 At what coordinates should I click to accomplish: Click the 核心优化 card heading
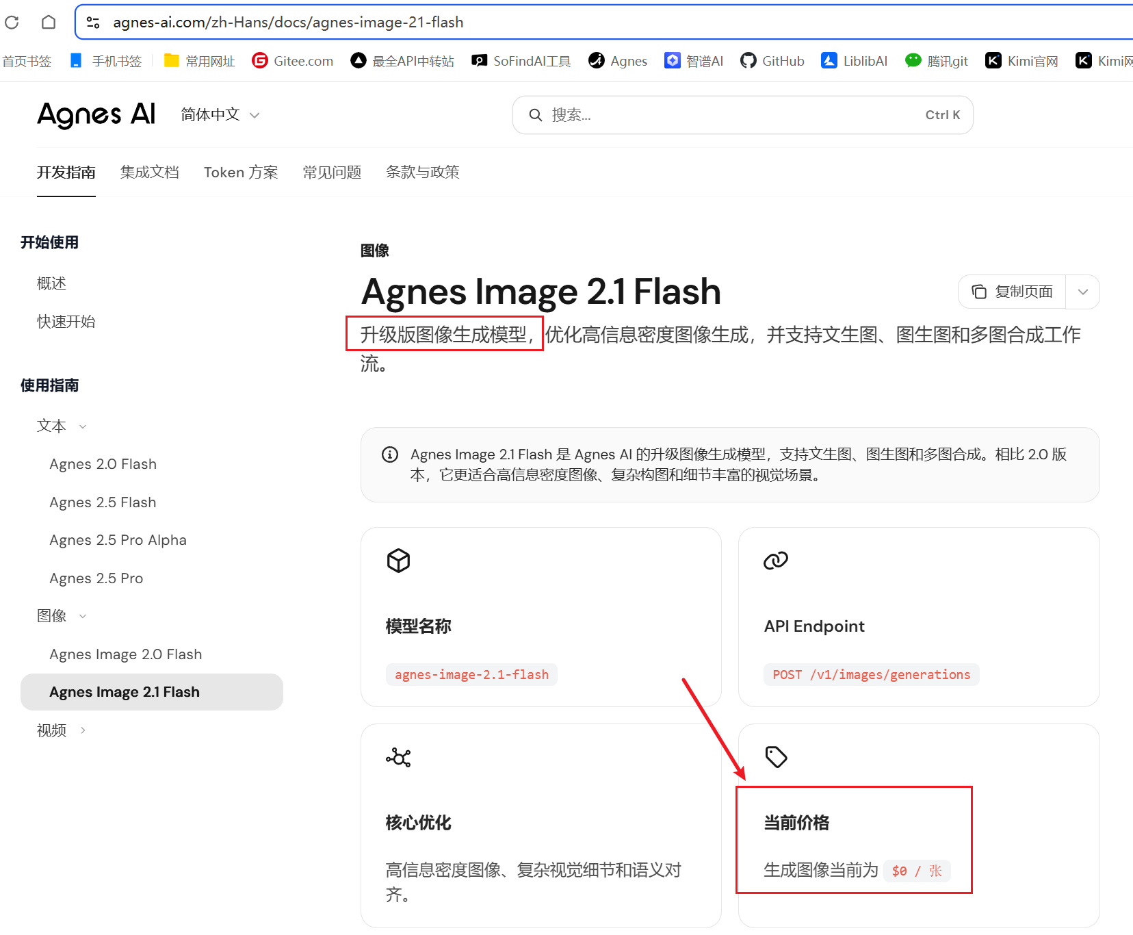[419, 823]
